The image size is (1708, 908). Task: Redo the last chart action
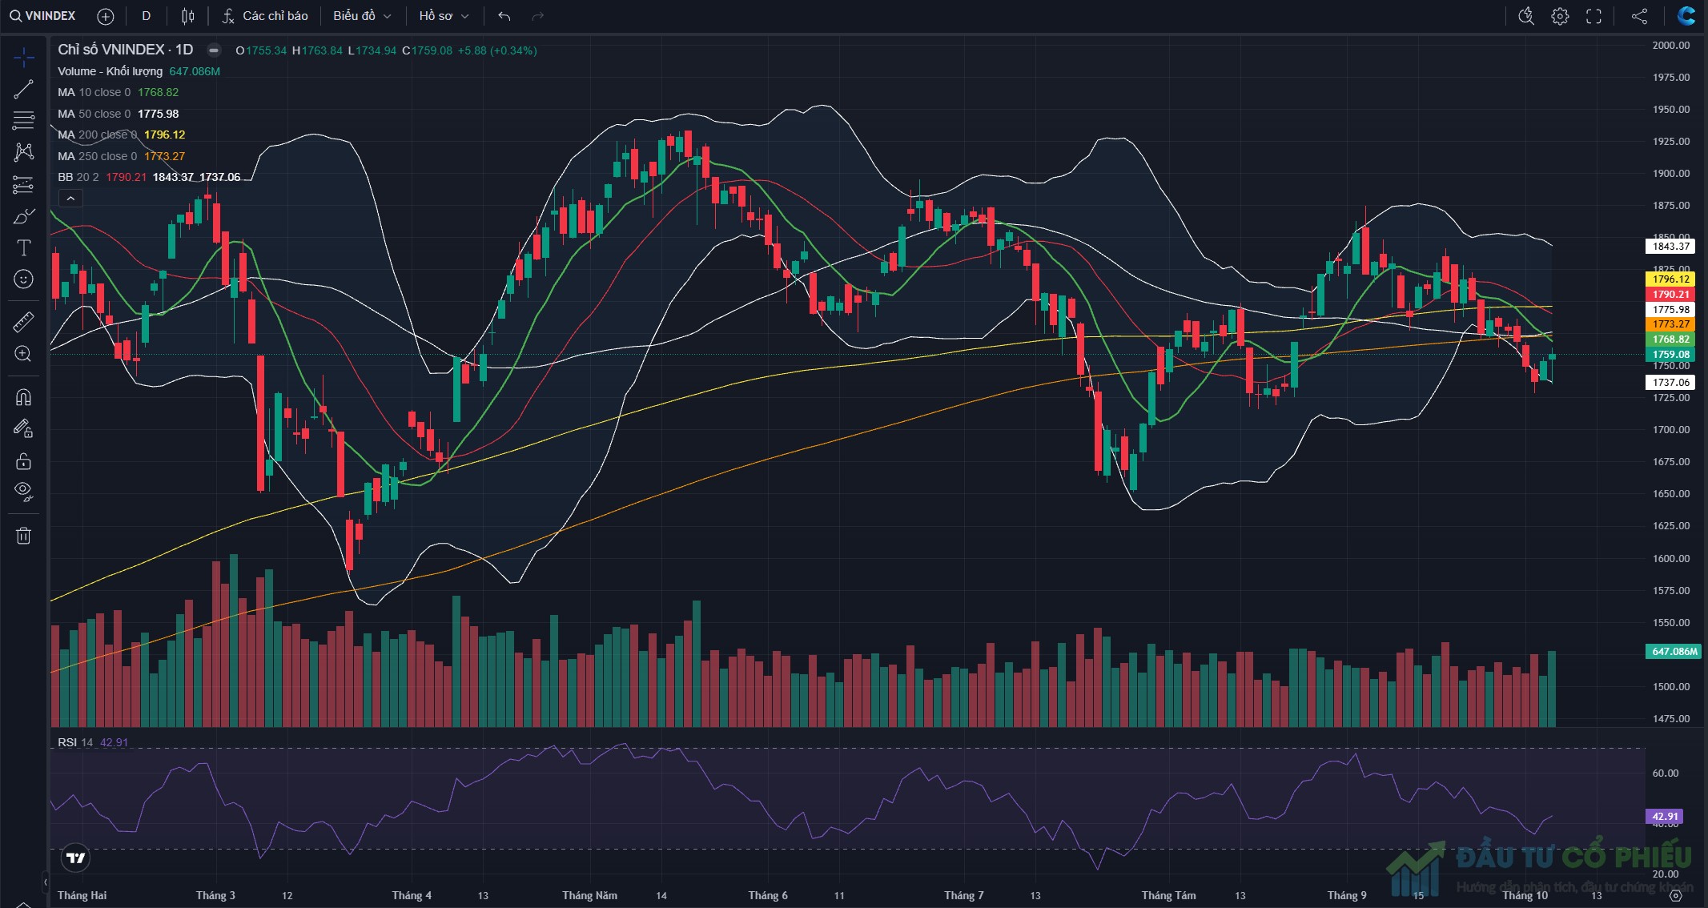coord(537,16)
